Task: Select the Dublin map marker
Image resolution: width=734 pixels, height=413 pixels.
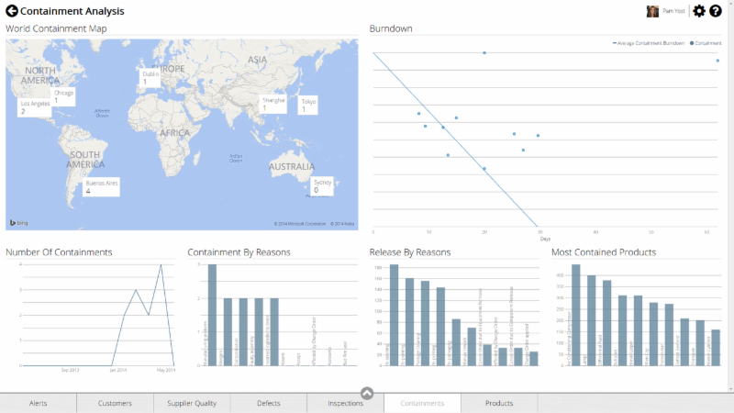Action: 150,78
